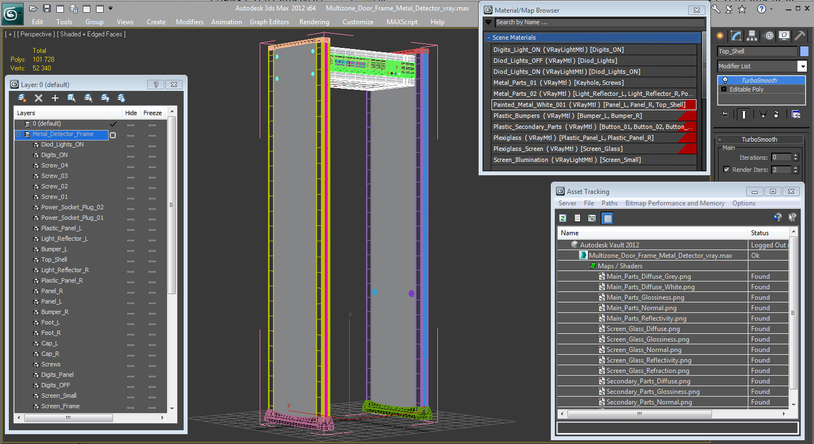Create new layer icon in Layer dialog
814x444 pixels.
[x=22, y=98]
